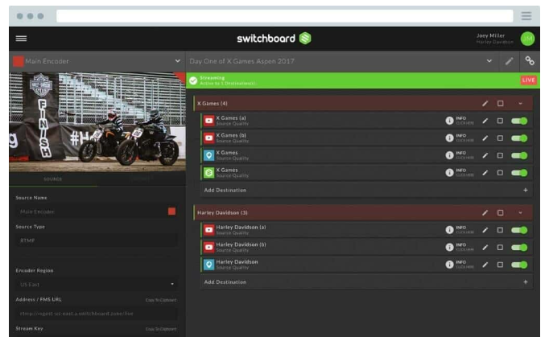Click Copy To Clipboard next to Address / FMS URL
The height and width of the screenshot is (345, 549).
coord(160,299)
